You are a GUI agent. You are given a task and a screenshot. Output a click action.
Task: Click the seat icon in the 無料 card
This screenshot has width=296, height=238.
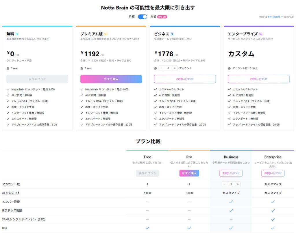coord(8,68)
